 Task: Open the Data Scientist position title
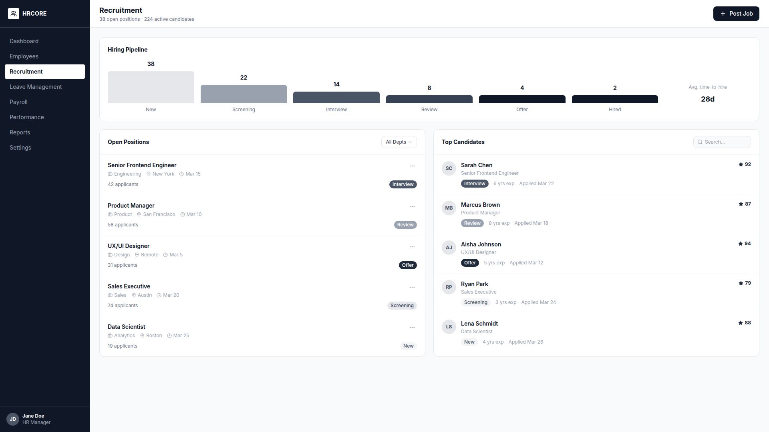click(126, 327)
